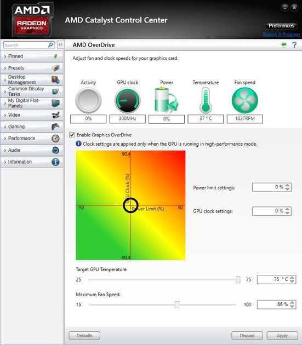
Task: Click the Desktop Management monitor icon
Action: click(55, 79)
